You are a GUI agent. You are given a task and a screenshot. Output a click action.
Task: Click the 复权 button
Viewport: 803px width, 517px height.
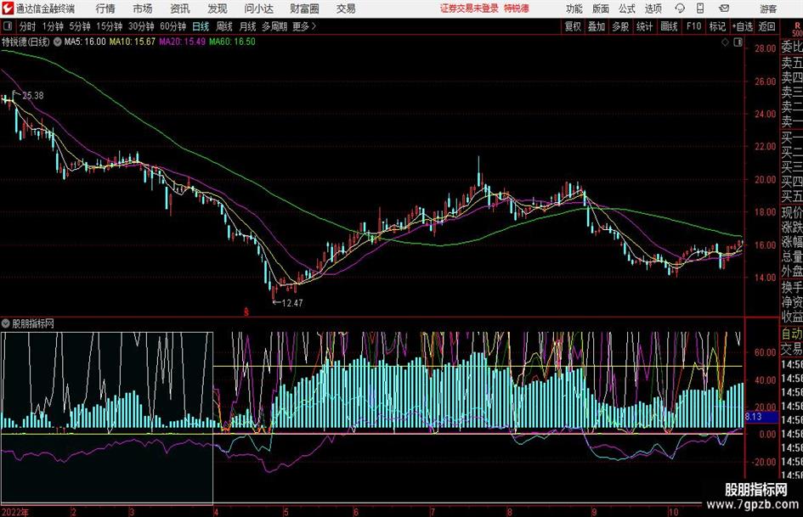573,26
